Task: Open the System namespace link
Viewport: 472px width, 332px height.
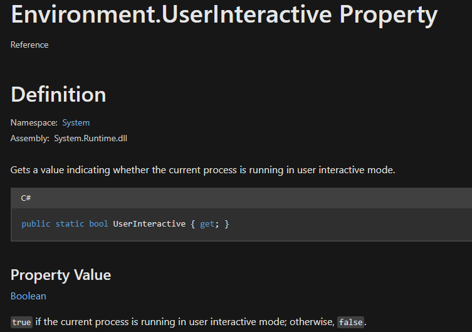Action: 76,122
